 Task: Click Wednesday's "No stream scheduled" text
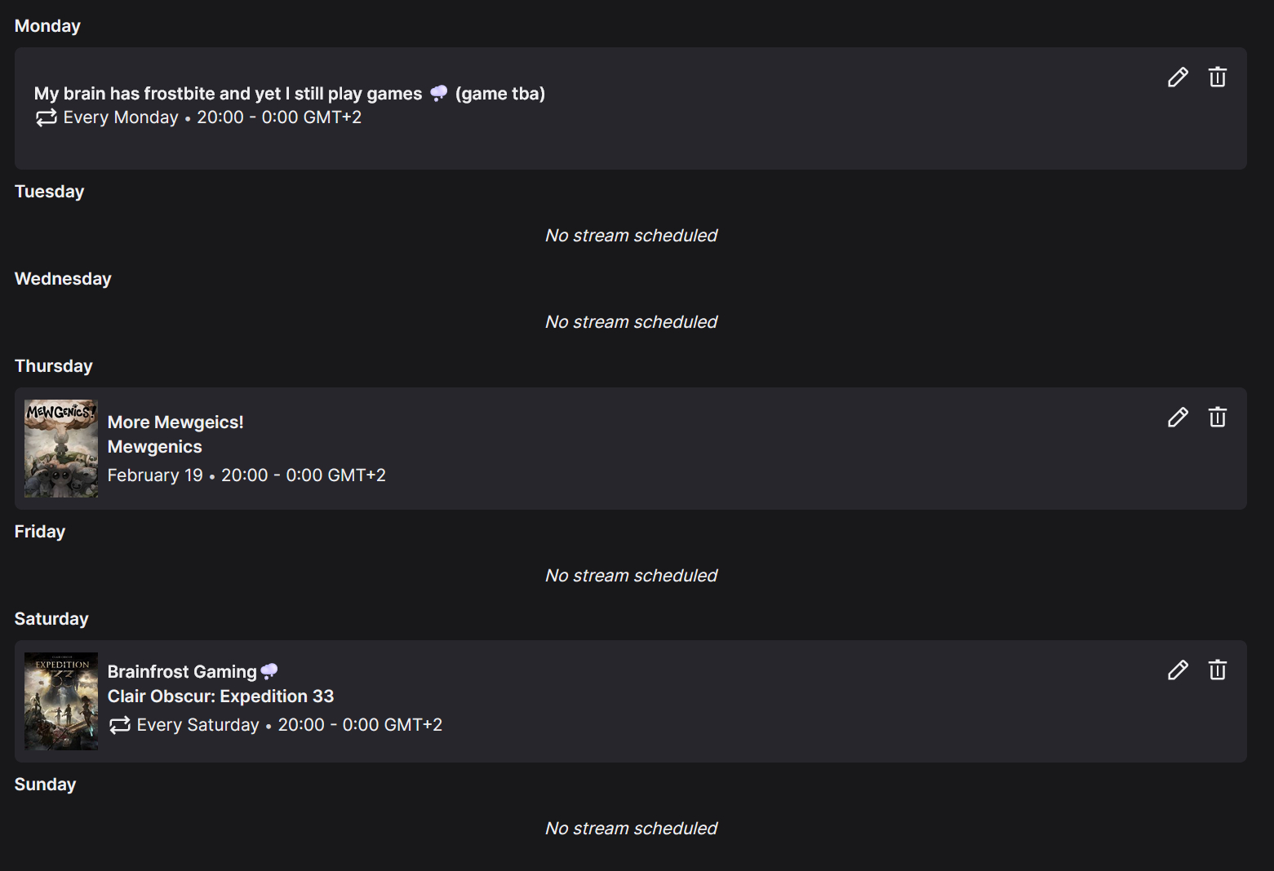(x=631, y=322)
